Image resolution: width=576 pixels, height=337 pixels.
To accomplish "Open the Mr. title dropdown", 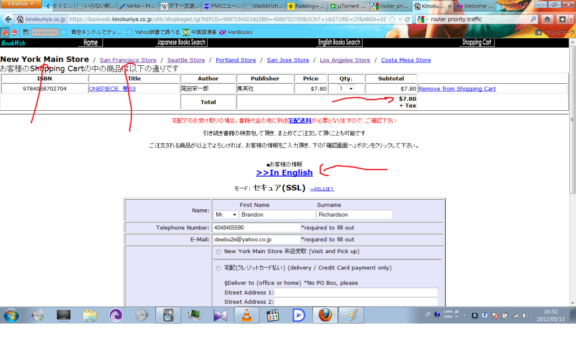I will pos(225,215).
